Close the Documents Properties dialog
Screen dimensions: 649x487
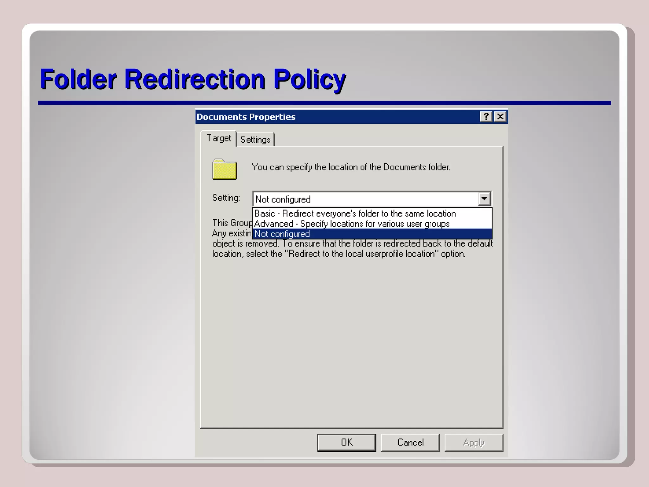coord(500,117)
